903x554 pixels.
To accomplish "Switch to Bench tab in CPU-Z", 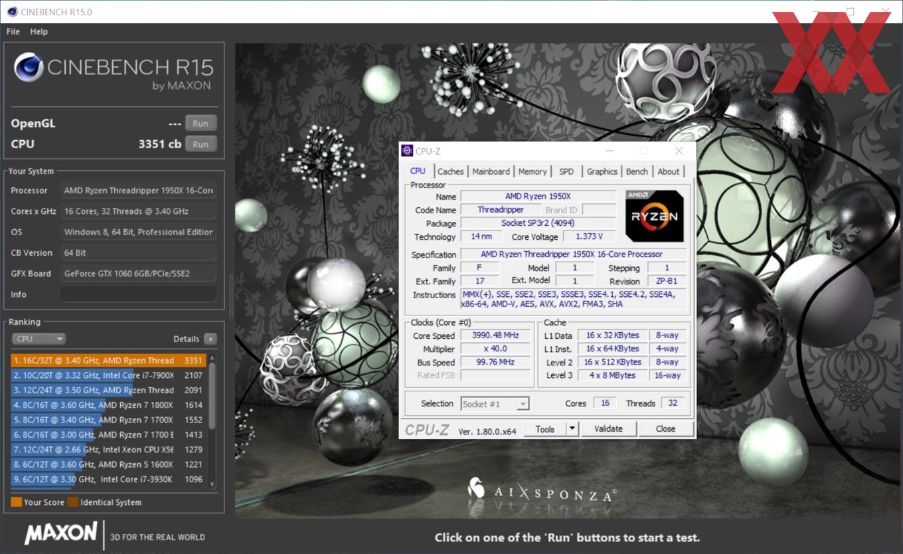I will [637, 171].
